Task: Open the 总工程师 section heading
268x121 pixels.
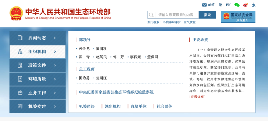Action: [x=87, y=69]
